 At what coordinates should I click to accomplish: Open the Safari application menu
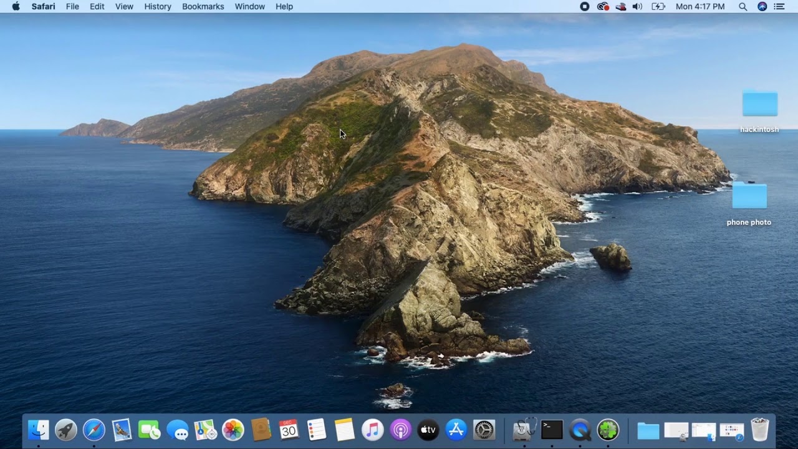click(44, 6)
